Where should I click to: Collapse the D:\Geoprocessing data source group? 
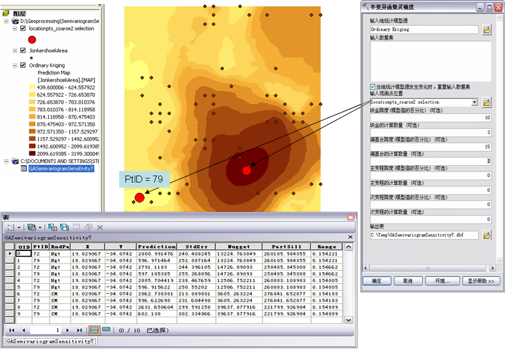[7, 21]
